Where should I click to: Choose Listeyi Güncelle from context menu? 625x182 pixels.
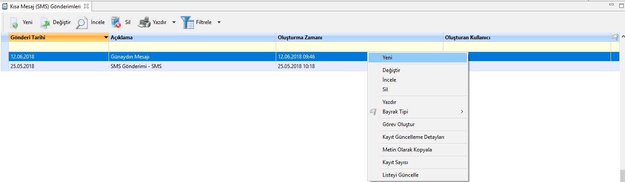400,175
